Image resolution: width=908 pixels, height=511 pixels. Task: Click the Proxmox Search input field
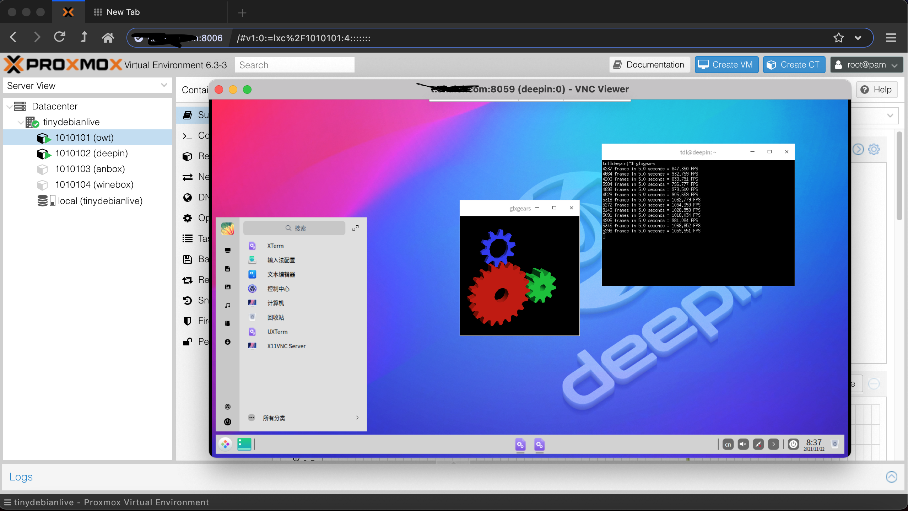coord(294,65)
